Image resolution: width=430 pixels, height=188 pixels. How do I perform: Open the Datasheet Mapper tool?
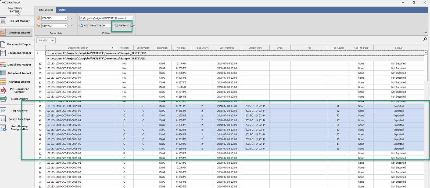tap(19, 65)
